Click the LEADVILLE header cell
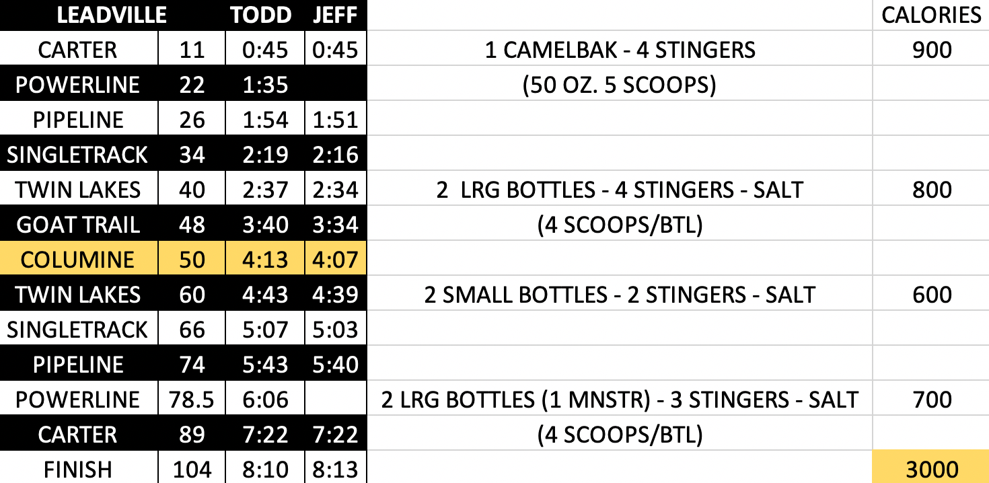 pos(112,15)
